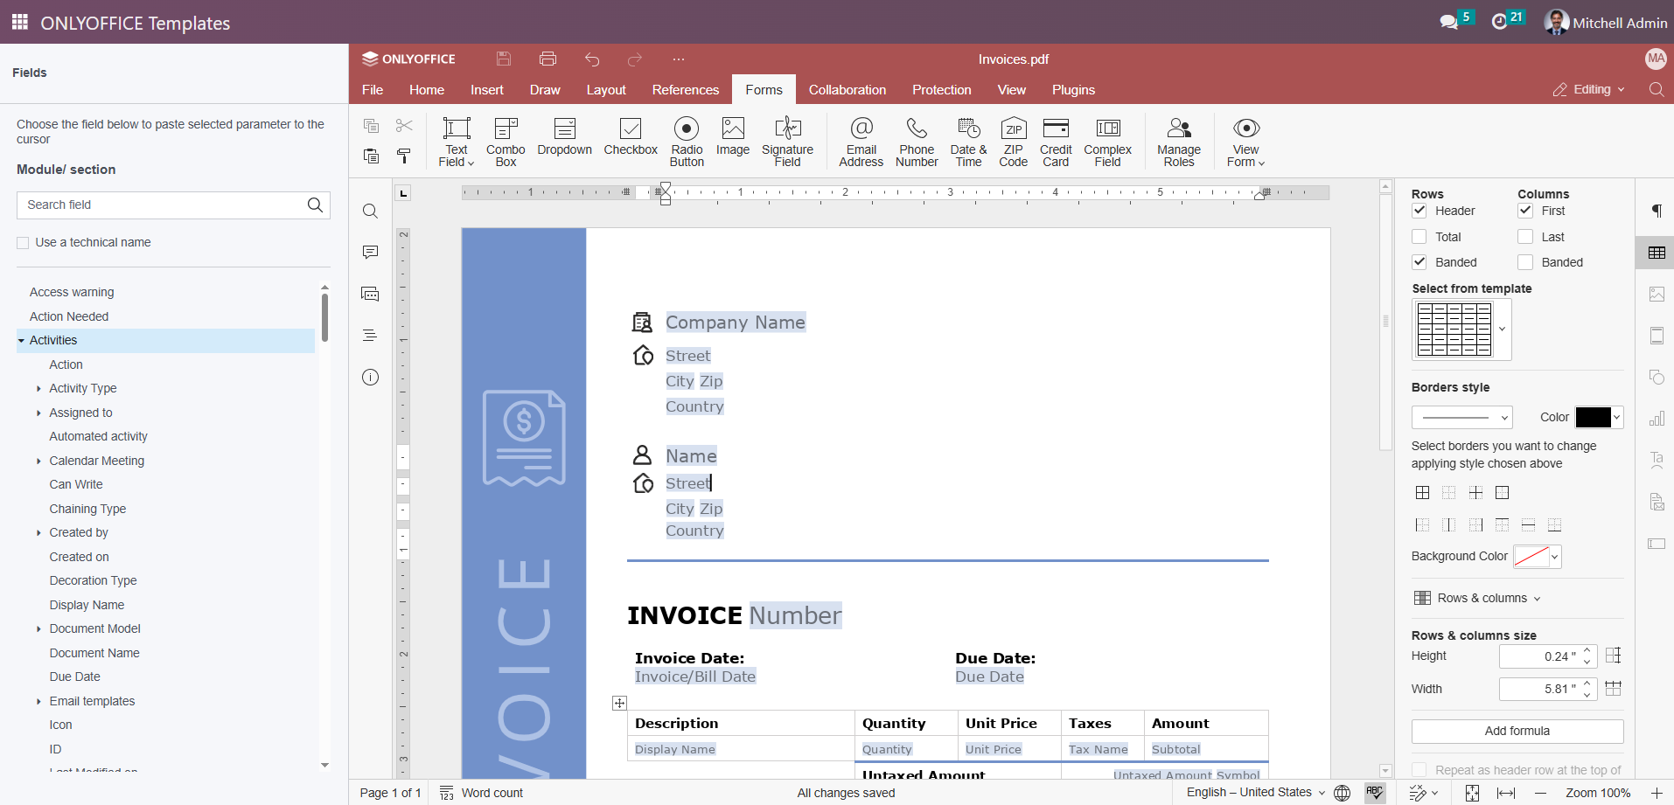This screenshot has height=805, width=1674.
Task: Apply outer borders only
Action: click(1502, 493)
